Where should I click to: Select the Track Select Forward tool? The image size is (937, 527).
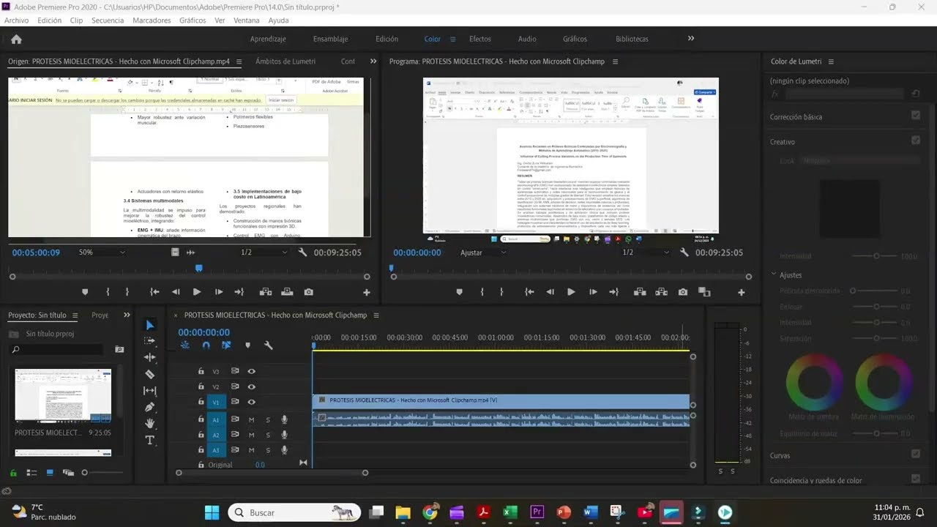(x=150, y=341)
